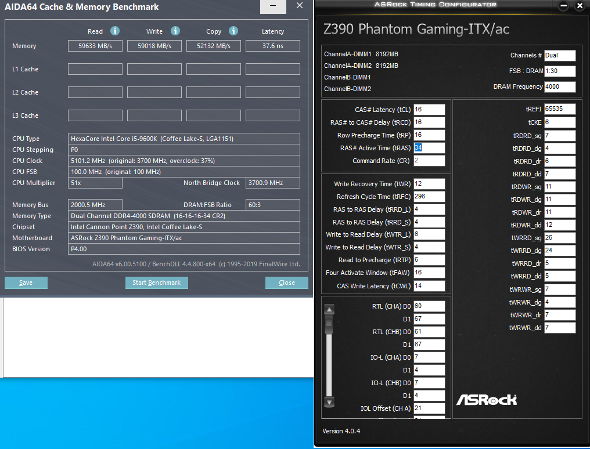590x449 pixels.
Task: Click the Row Precharge Time (tRP) field
Action: (429, 135)
